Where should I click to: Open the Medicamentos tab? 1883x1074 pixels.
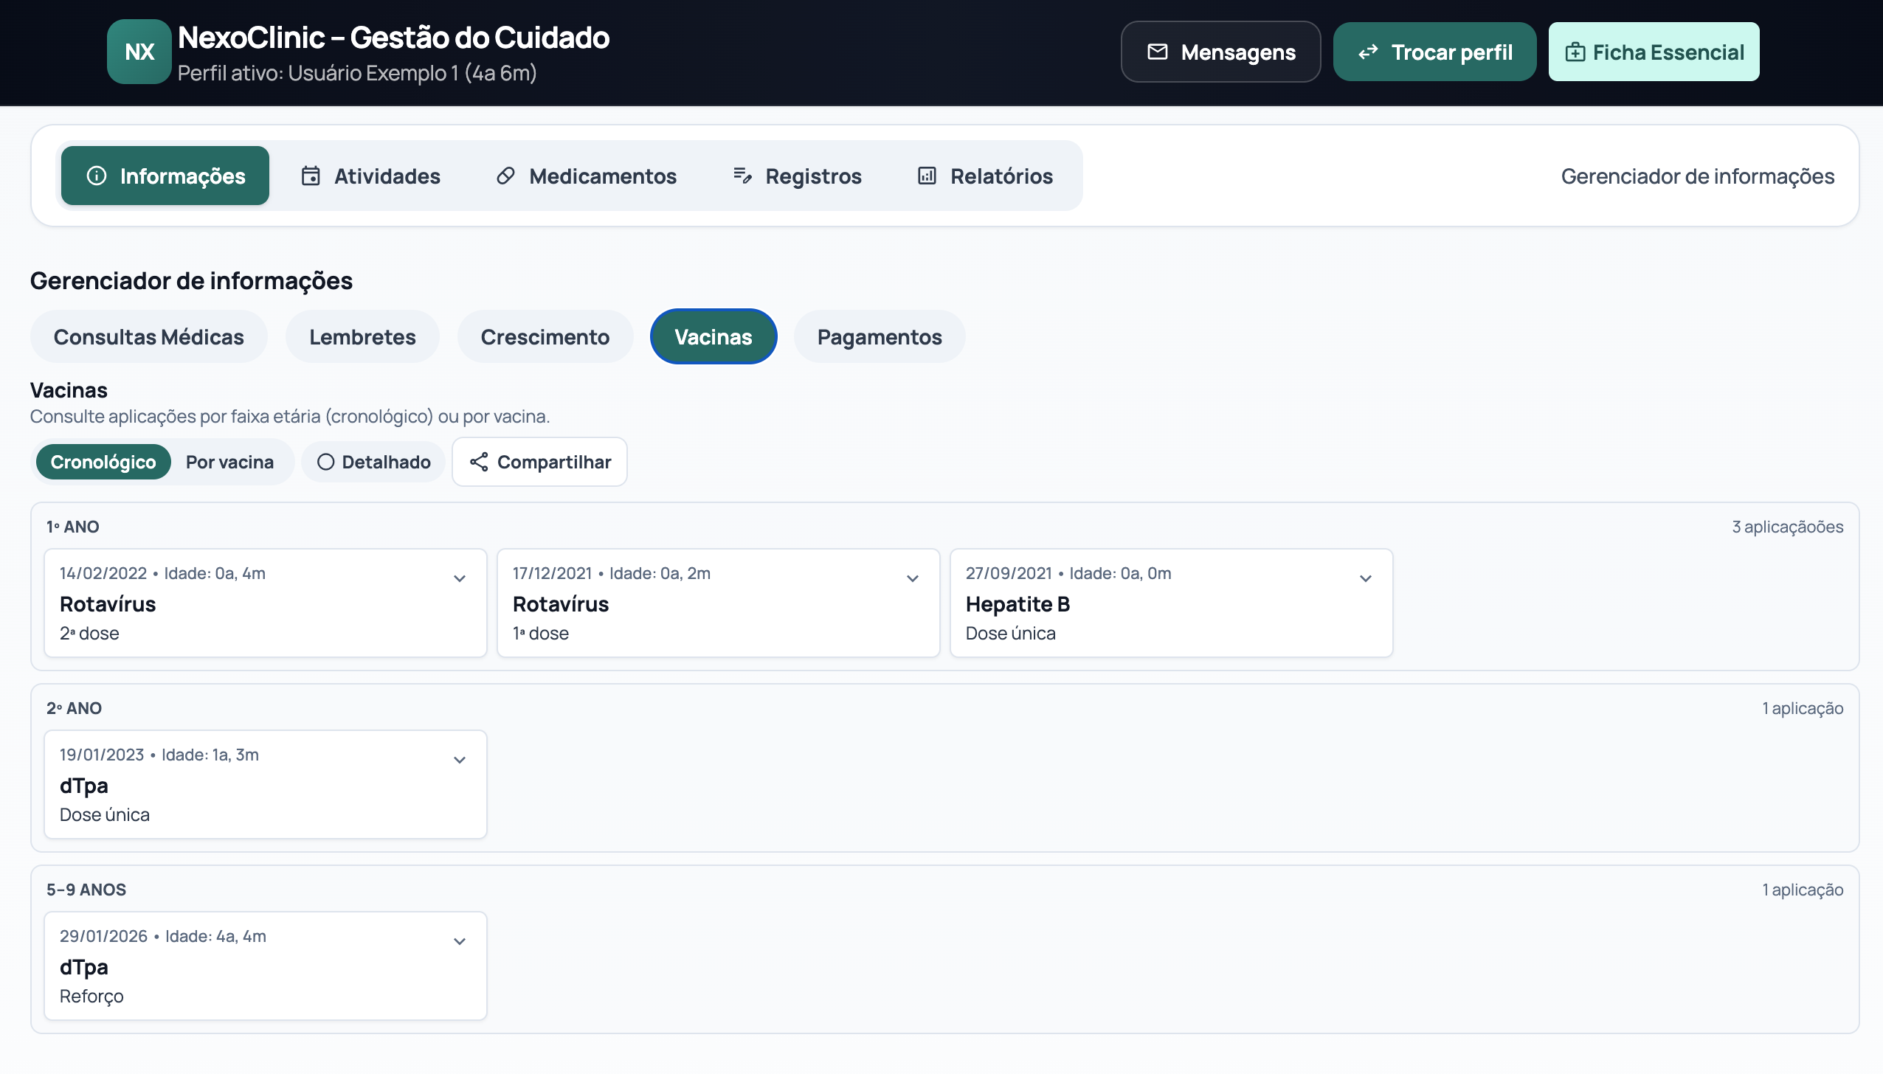(586, 176)
